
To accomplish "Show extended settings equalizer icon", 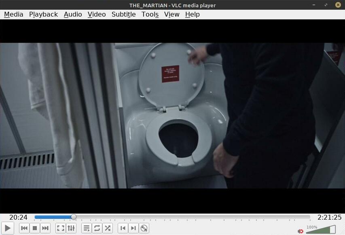I will click(x=71, y=228).
